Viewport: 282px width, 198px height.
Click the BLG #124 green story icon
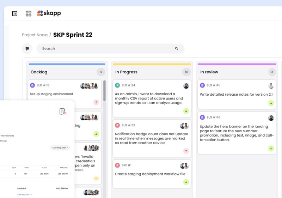pyautogui.click(x=117, y=85)
